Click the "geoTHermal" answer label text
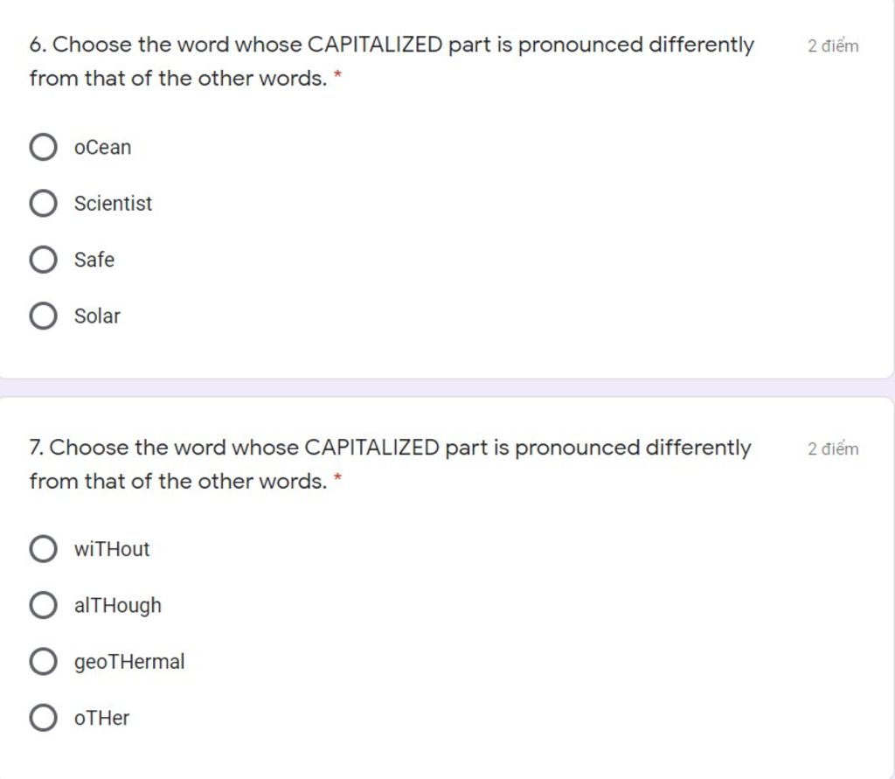This screenshot has height=779, width=895. 129,661
